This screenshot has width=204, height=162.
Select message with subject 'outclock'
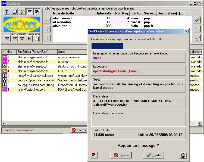(x=45, y=62)
